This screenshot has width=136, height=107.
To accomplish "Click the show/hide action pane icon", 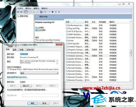I will tap(45, 12).
